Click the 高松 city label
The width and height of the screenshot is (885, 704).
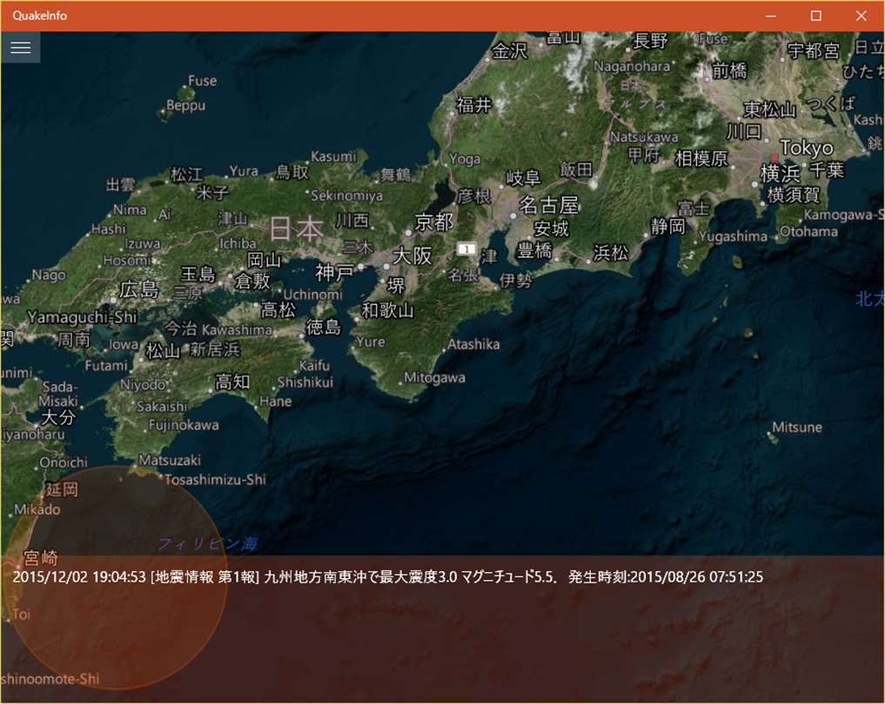(x=278, y=310)
